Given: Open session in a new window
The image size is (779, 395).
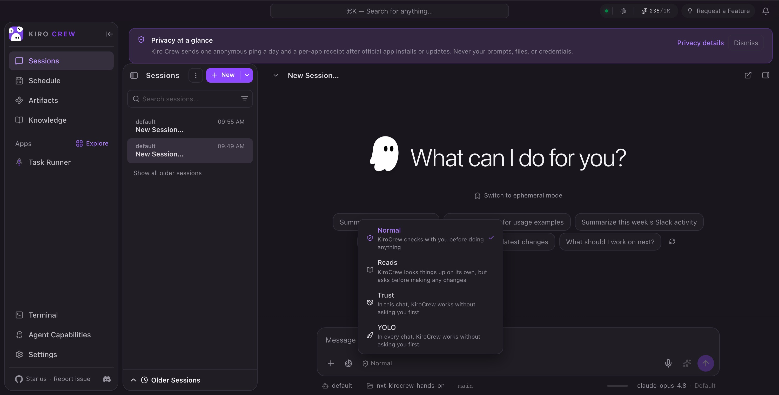Looking at the screenshot, I should [x=748, y=75].
